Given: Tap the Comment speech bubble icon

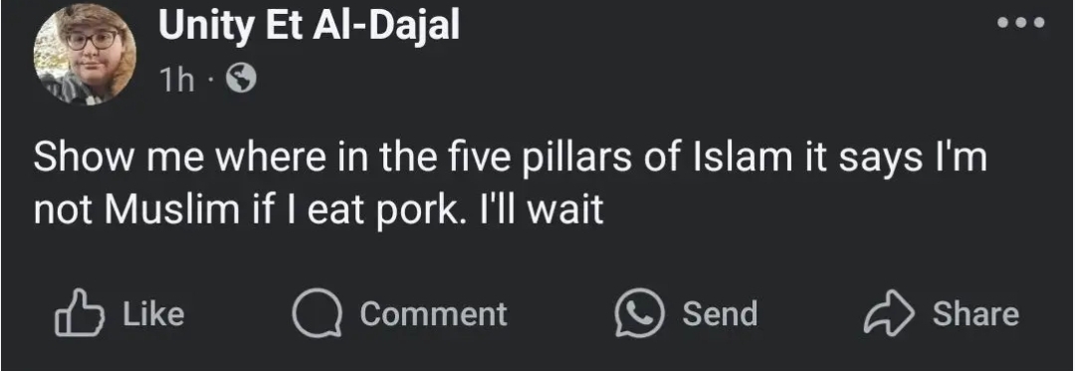Looking at the screenshot, I should (x=317, y=313).
